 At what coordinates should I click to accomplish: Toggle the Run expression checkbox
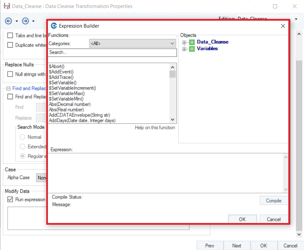(x=10, y=199)
